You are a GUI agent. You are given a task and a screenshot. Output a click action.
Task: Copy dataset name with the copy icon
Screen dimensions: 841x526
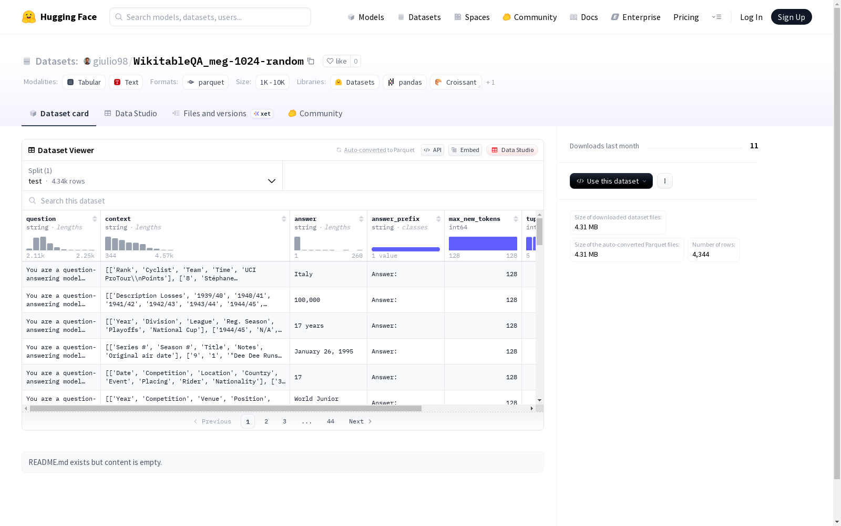tap(311, 61)
